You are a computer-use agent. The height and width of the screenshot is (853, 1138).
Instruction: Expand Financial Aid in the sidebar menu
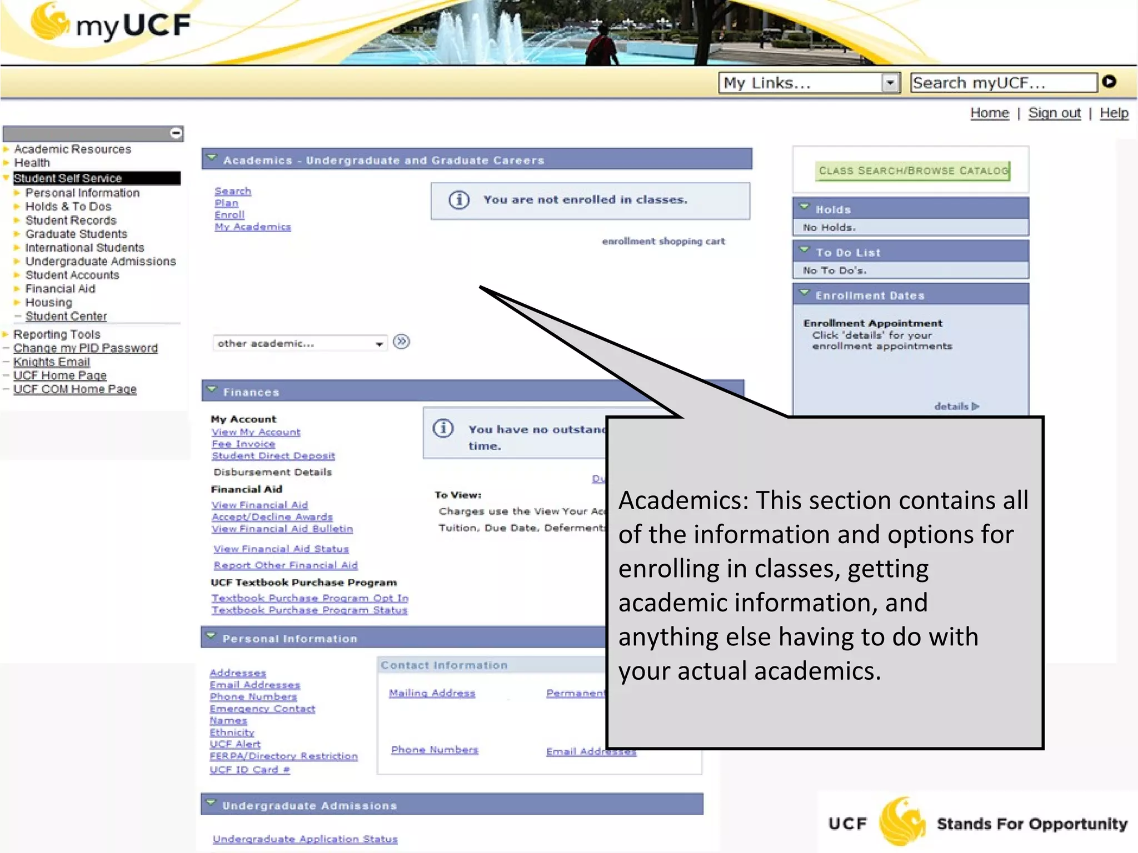[60, 289]
